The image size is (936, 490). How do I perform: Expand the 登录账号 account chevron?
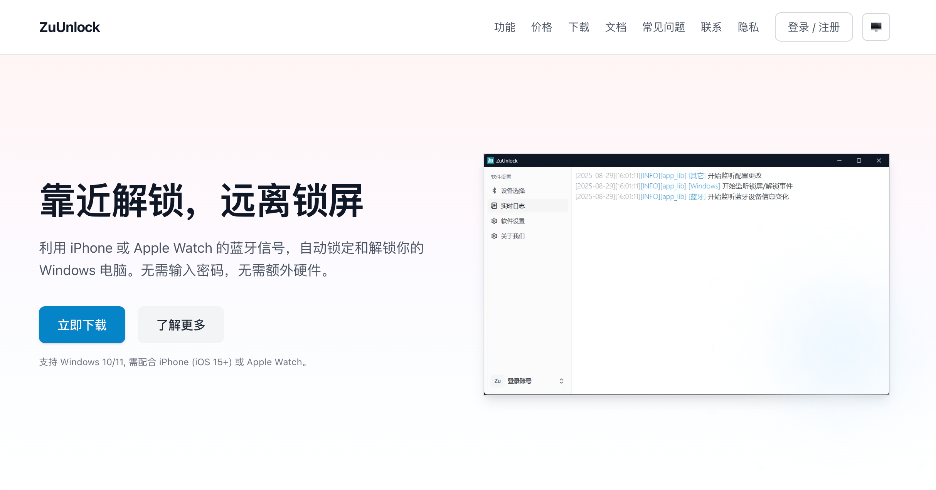coord(561,381)
